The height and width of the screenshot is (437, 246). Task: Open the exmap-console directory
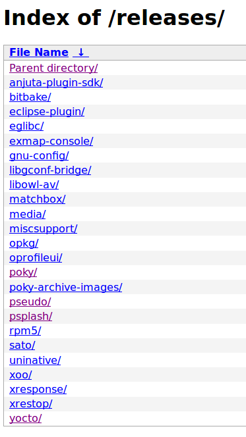[51, 141]
